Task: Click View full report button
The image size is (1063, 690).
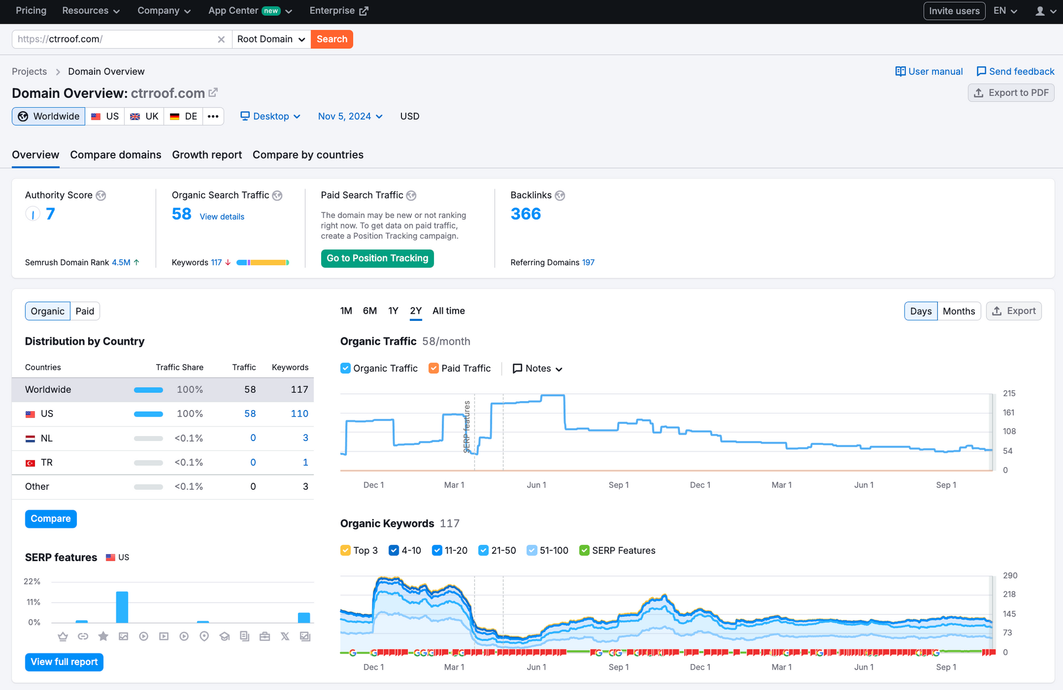Action: [64, 662]
